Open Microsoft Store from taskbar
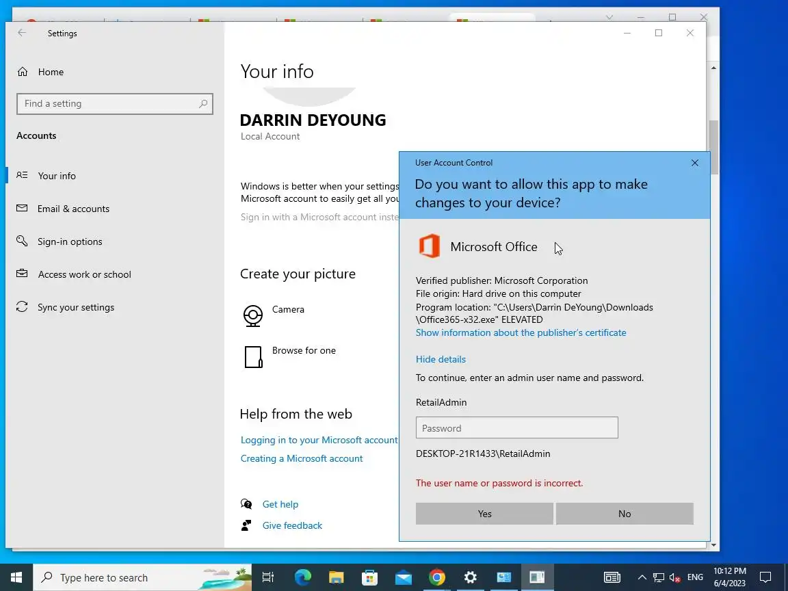 [369, 577]
